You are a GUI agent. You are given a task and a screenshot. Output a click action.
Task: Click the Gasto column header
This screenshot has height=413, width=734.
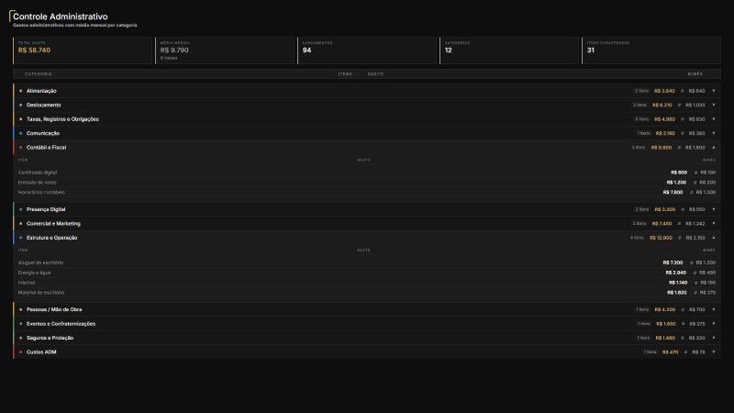(x=375, y=74)
